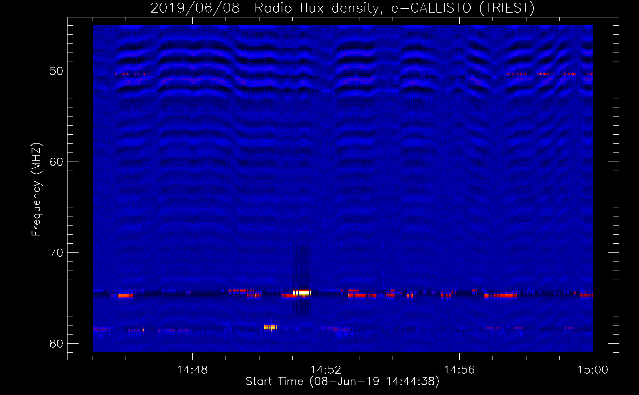639x395 pixels.
Task: Click the 15:00 time tick label
Action: click(x=593, y=370)
